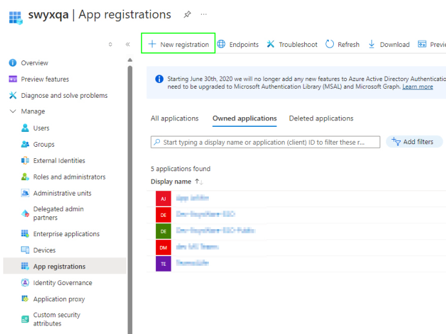446x334 pixels.
Task: Click the Troubleshoot tool icon
Action: tap(271, 44)
